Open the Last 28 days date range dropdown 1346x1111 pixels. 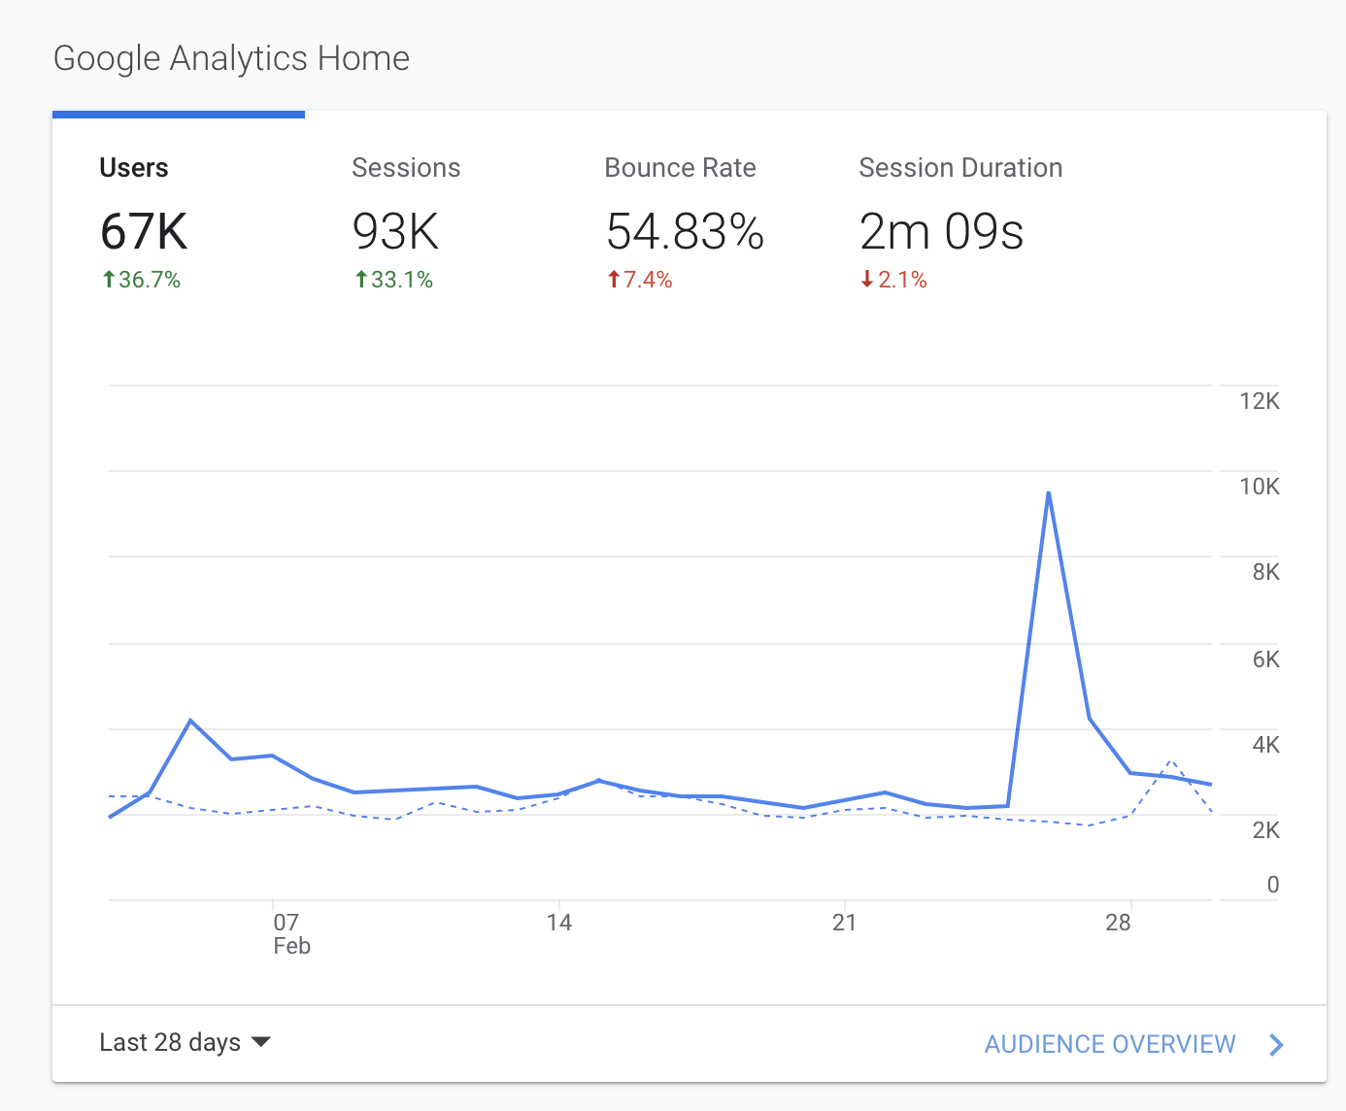[x=185, y=1042]
